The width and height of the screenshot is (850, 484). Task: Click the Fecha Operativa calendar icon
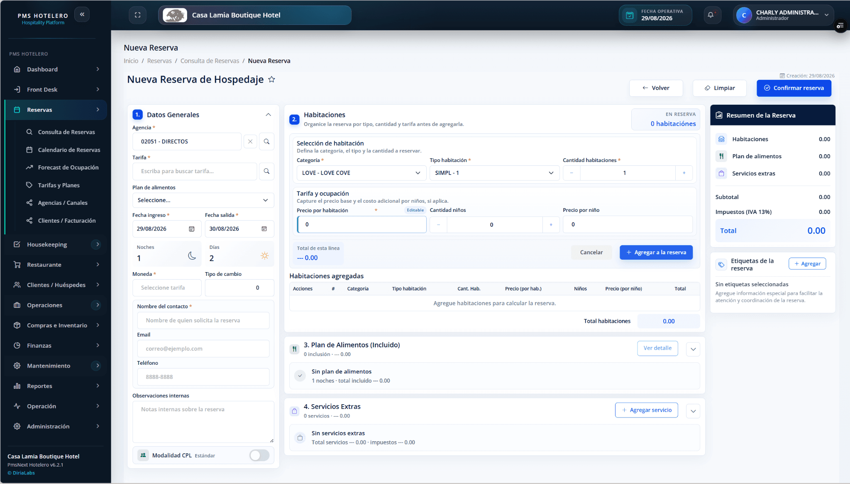tap(630, 15)
